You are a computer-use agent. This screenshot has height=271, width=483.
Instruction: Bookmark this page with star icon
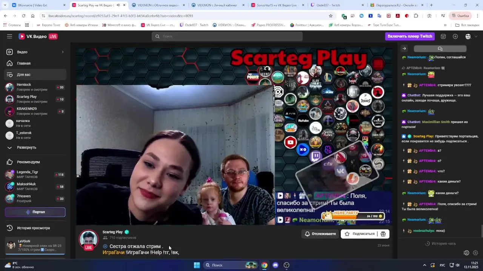331,16
